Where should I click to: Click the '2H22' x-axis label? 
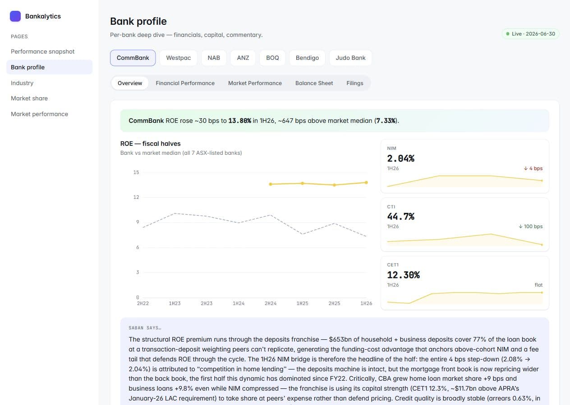(x=143, y=303)
